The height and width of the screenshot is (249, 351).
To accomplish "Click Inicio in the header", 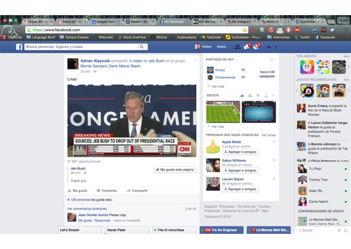I will pyautogui.click(x=221, y=47).
